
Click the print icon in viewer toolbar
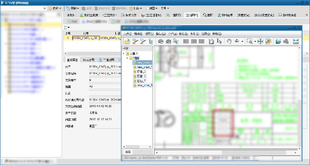click(x=161, y=41)
